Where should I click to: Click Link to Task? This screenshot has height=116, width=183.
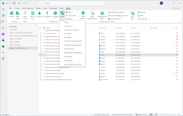[71, 16]
